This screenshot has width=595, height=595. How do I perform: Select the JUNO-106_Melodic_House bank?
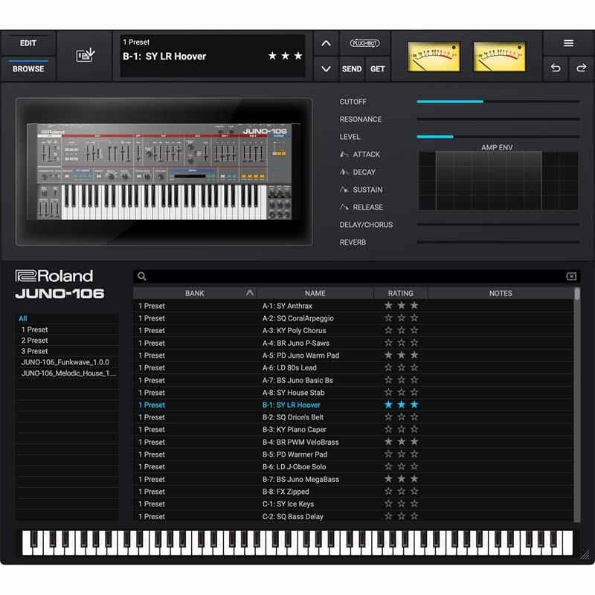(x=68, y=373)
